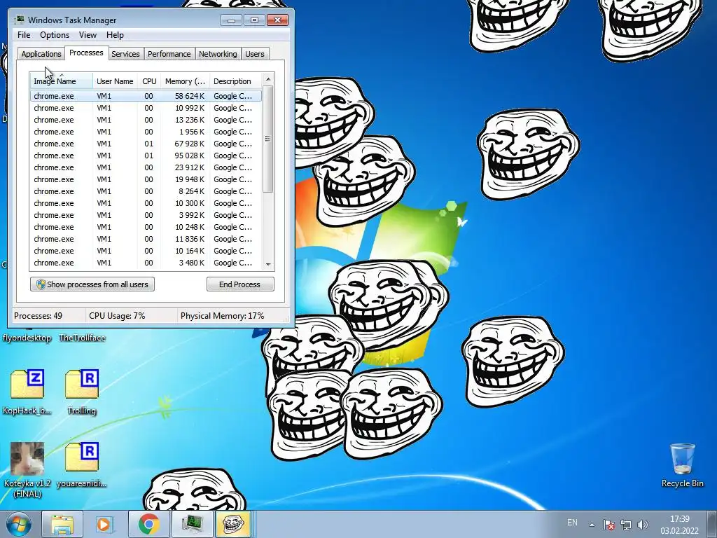Open Windows Explorer from the taskbar
The height and width of the screenshot is (538, 717).
point(62,524)
